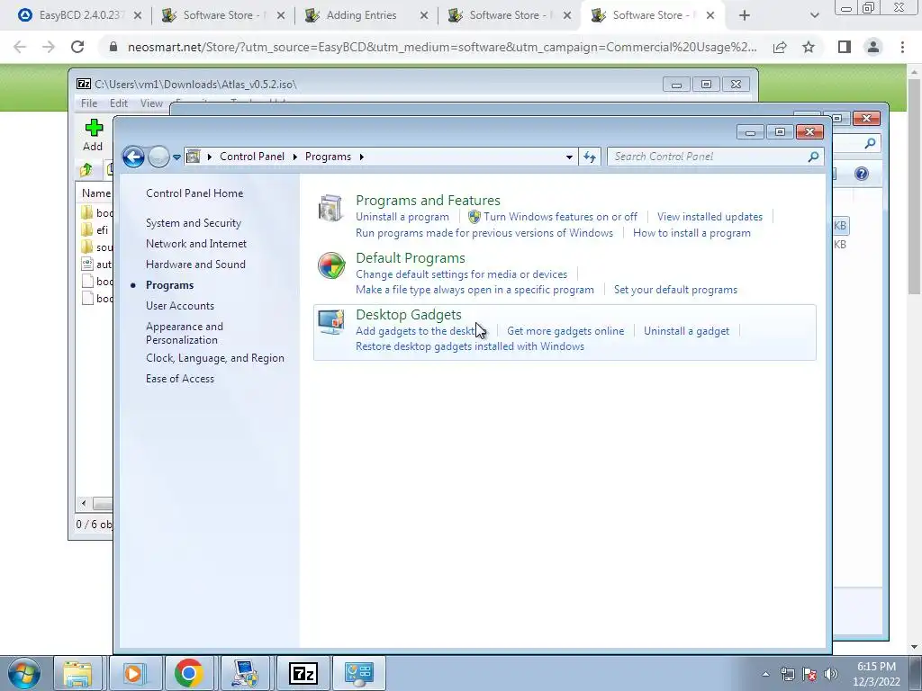Click the Control Panel forward arrow button

[x=158, y=157]
